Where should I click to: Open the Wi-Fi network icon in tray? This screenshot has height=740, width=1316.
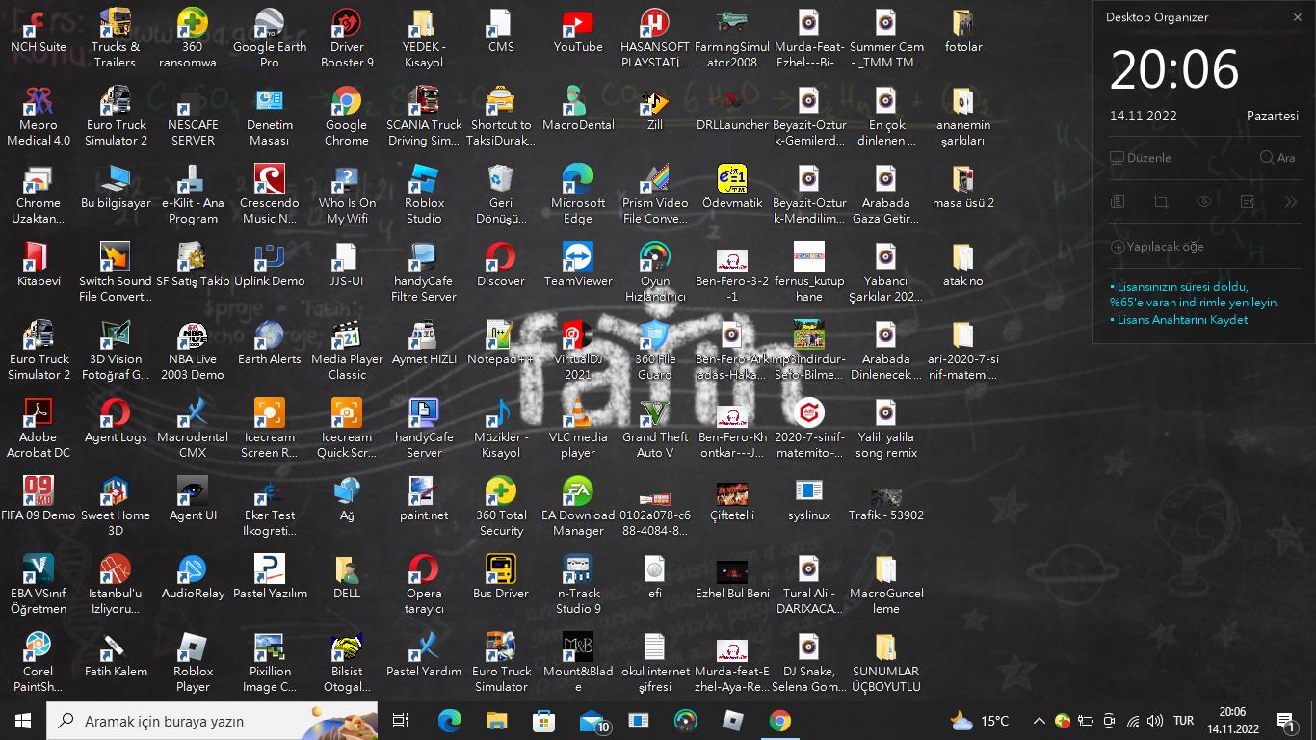tap(1133, 721)
